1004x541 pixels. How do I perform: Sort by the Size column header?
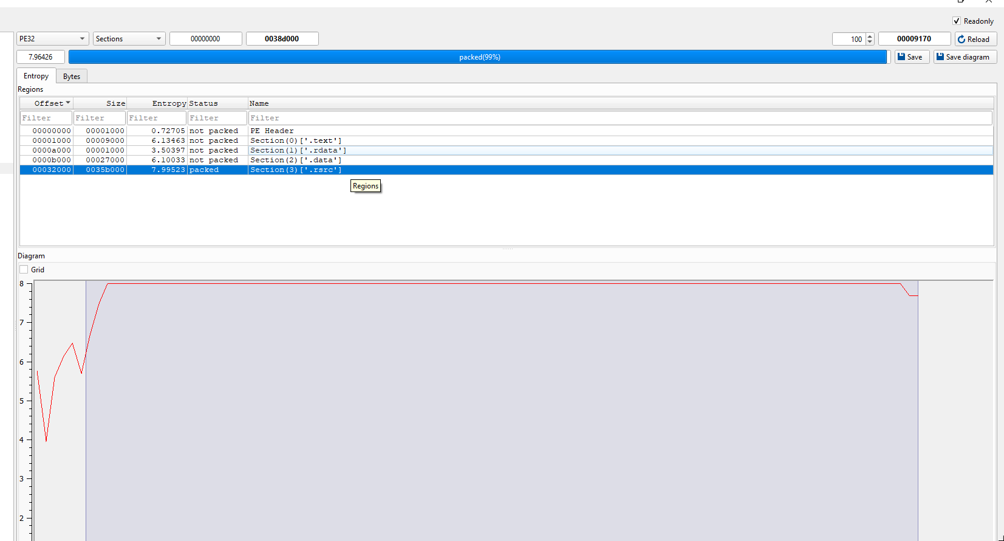tap(100, 103)
